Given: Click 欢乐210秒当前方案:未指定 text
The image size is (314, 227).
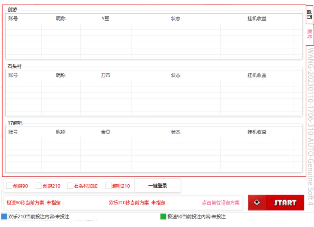Looking at the screenshot, I should tap(137, 203).
